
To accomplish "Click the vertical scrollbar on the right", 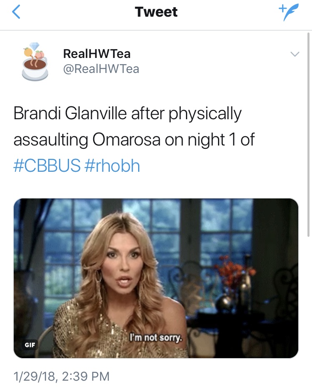I will (x=308, y=135).
